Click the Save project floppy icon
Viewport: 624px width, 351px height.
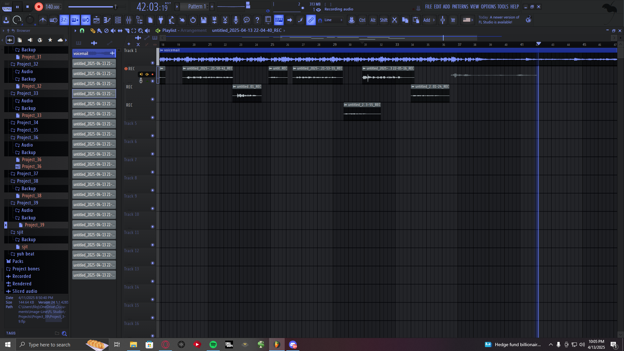(x=204, y=20)
